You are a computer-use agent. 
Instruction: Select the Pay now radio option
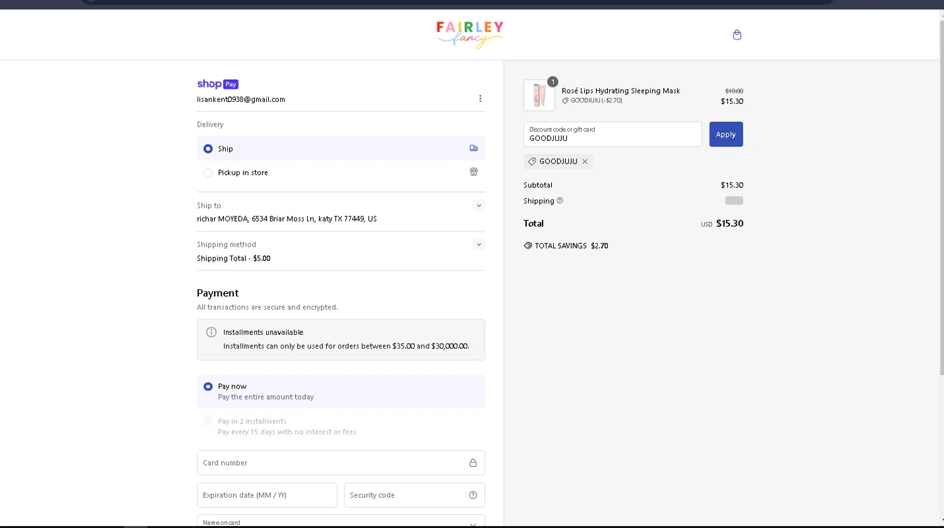pos(208,386)
